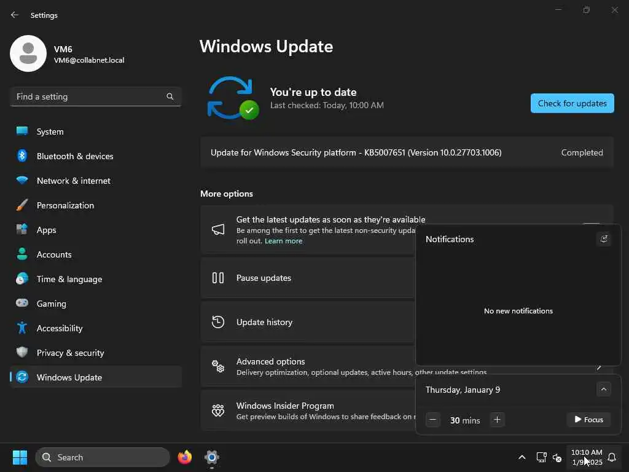Open notification settings icon in Notifications panel
This screenshot has width=629, height=472.
603,239
